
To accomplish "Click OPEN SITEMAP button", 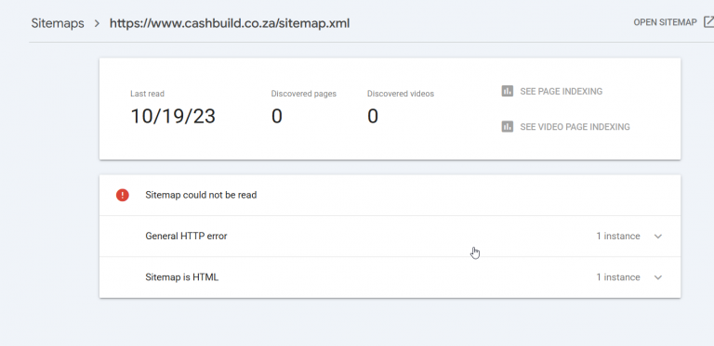I will pos(666,22).
